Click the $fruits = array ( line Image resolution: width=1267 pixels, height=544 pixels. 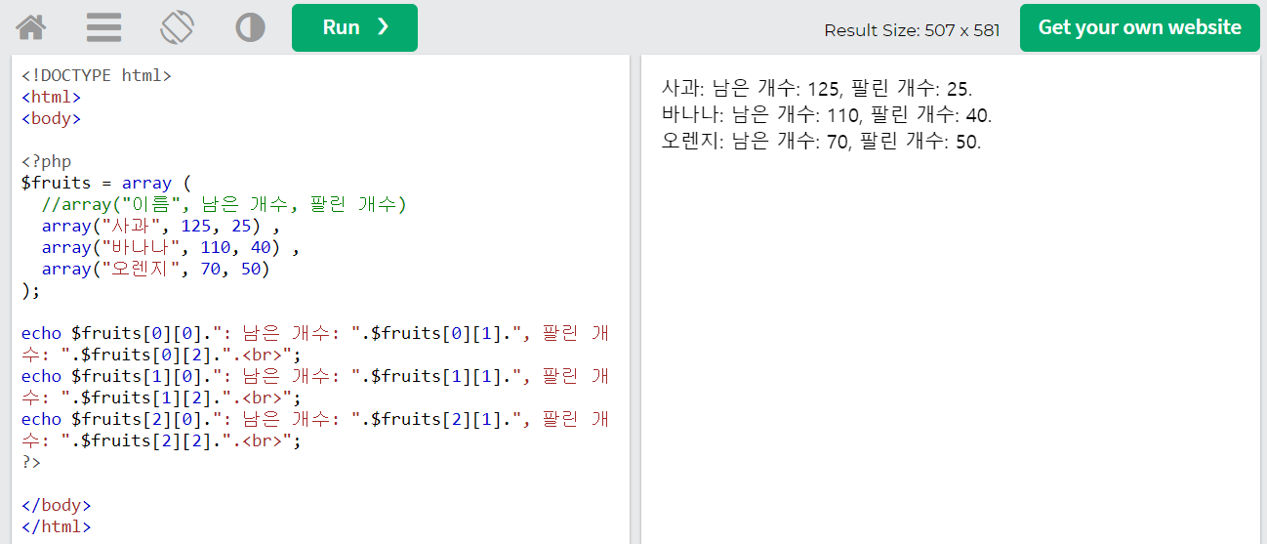coord(106,183)
